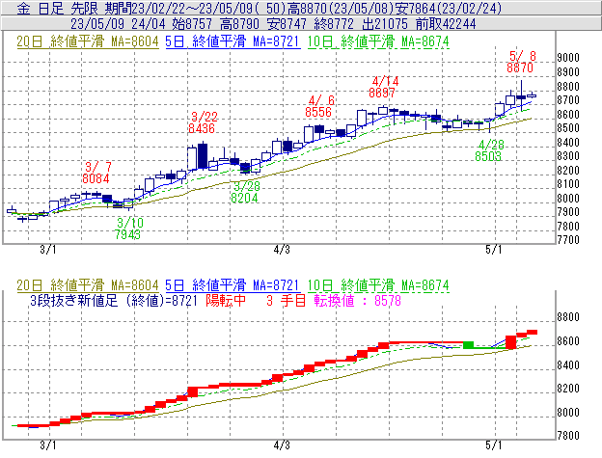Click the 陽転中 status text
Viewport: 602px width, 458px height.
pos(226,300)
